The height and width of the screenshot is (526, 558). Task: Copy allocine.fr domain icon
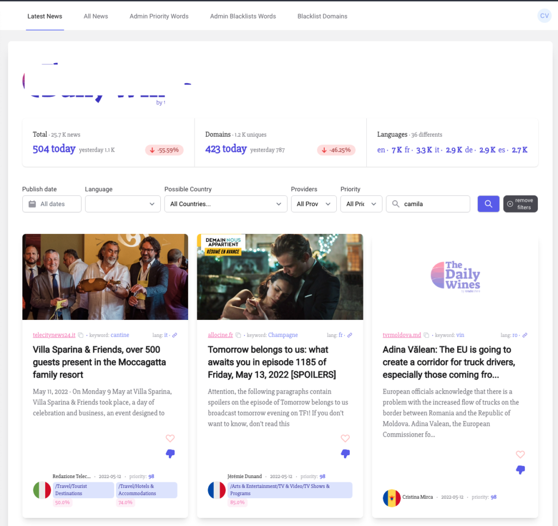click(239, 335)
